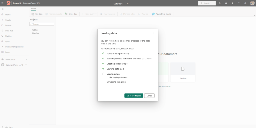Image resolution: width=256 pixels, height=128 pixels.
Task: Open the help question mark icon
Action: [239, 3]
